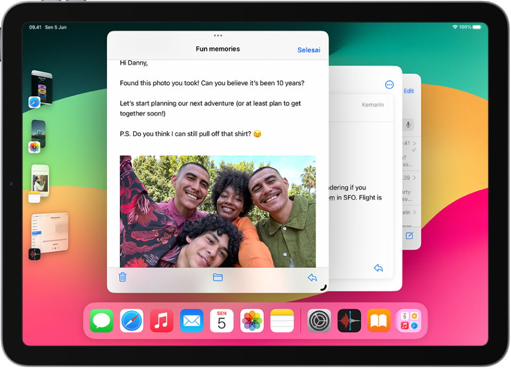Tap the Edit link in the Mail window
511x369 pixels.
pyautogui.click(x=409, y=91)
